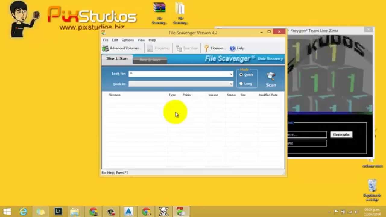
Task: Sort by the Size column header
Action: 243,95
